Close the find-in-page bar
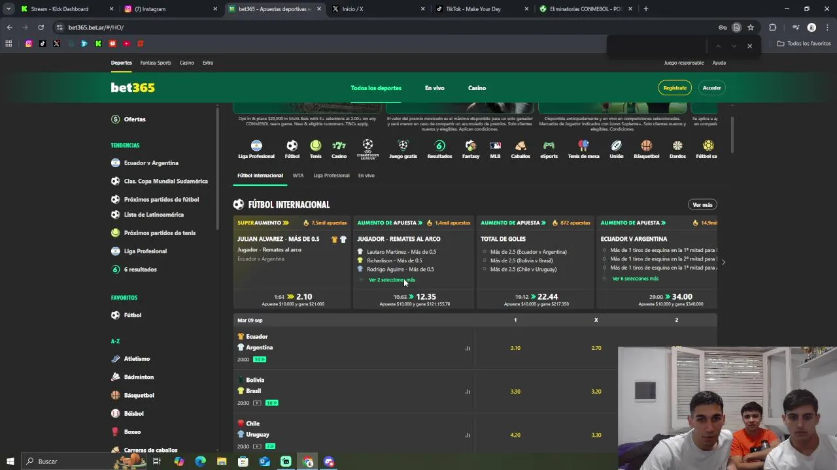 [749, 46]
